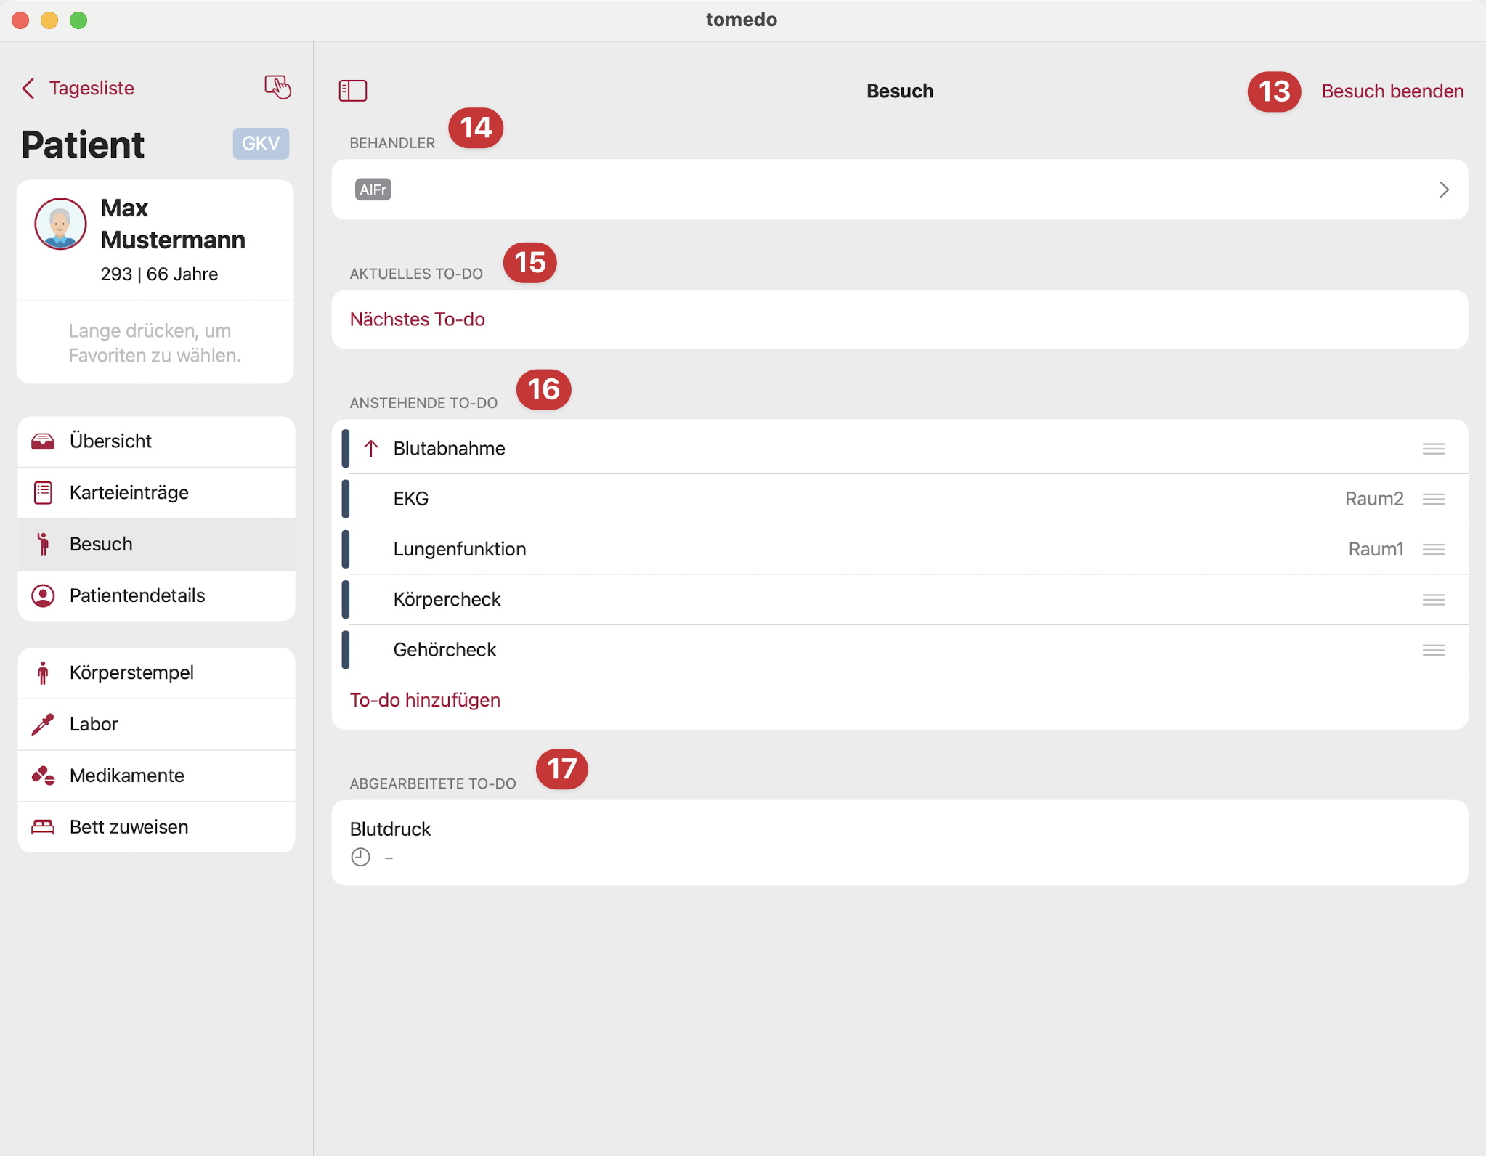Expand the Behandler section chevron

pos(1442,190)
